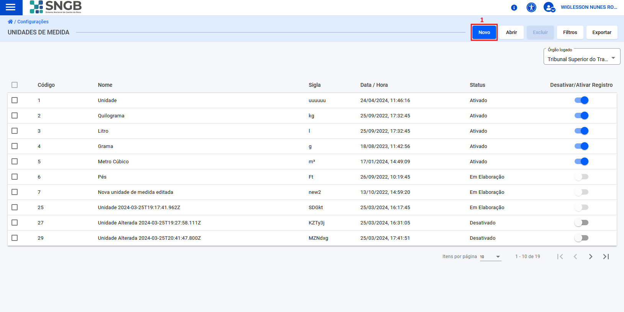Click the Código column header
Image resolution: width=624 pixels, height=312 pixels.
point(46,85)
